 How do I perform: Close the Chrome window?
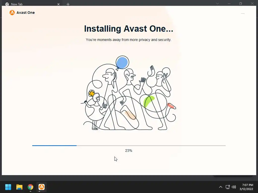coord(252,4)
